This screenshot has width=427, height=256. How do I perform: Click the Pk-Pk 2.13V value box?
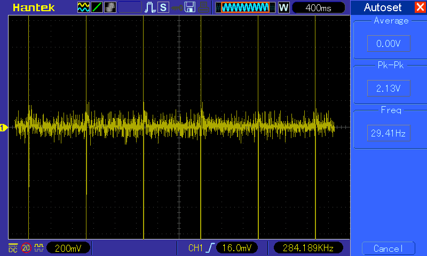(x=389, y=88)
